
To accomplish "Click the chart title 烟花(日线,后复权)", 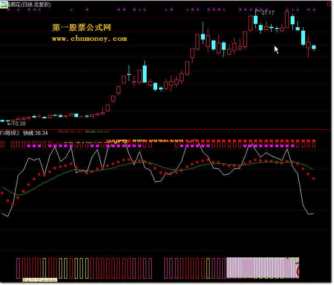I will [29, 5].
